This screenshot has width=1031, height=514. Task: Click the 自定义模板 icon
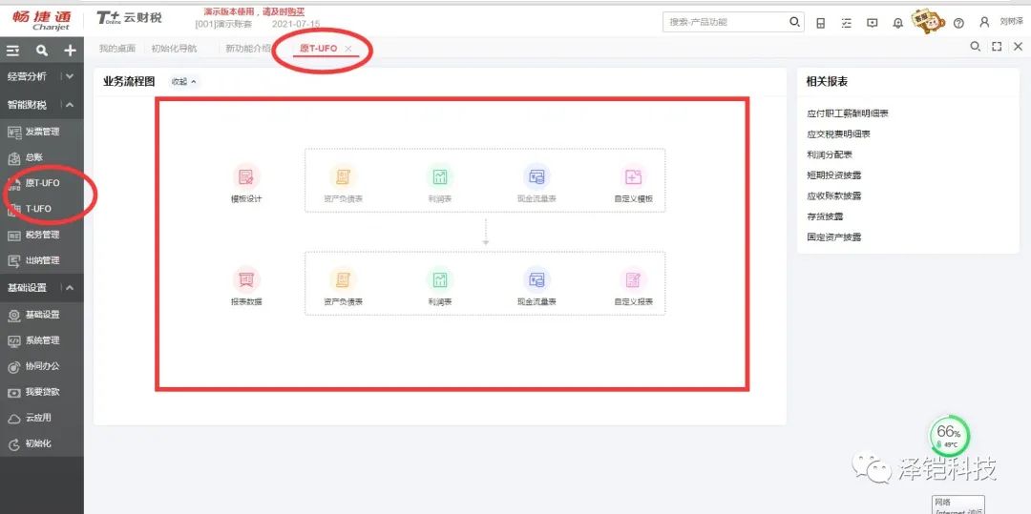(x=633, y=176)
